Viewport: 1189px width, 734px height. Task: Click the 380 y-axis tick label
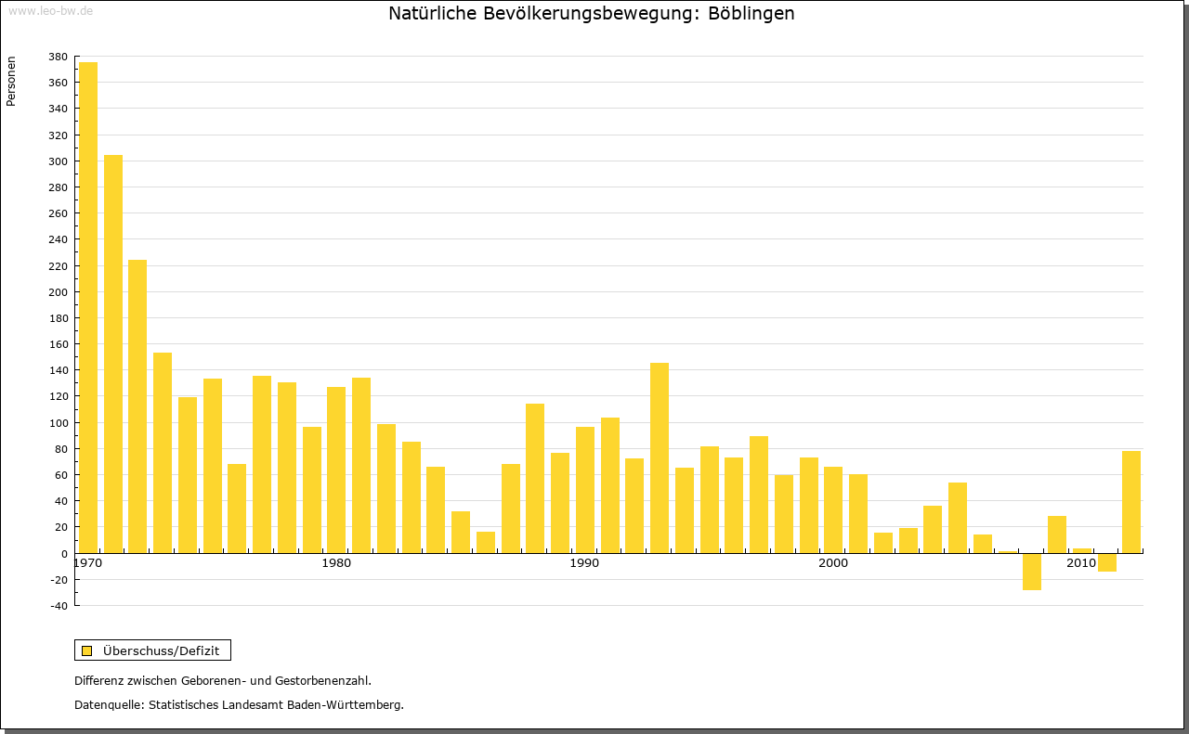click(58, 57)
